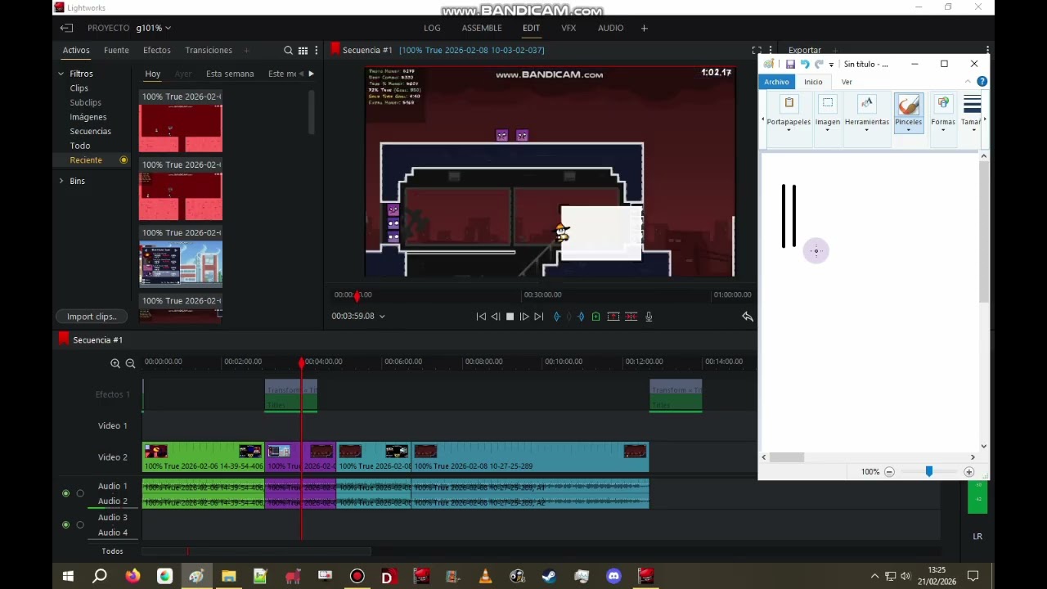Select the Subclips filter

point(85,103)
